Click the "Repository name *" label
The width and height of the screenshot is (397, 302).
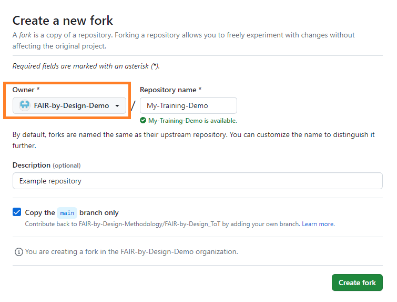click(x=171, y=90)
